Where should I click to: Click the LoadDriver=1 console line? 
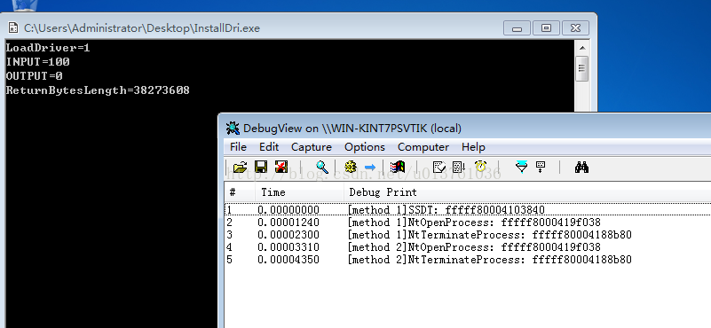coord(48,48)
